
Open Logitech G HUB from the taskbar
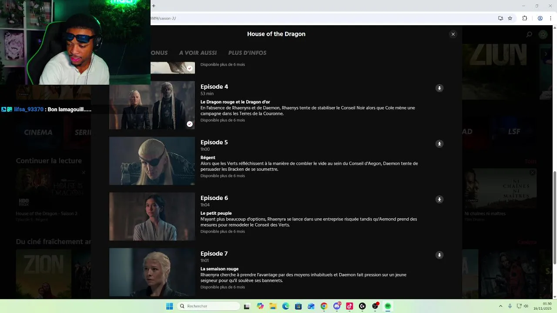pos(362,306)
